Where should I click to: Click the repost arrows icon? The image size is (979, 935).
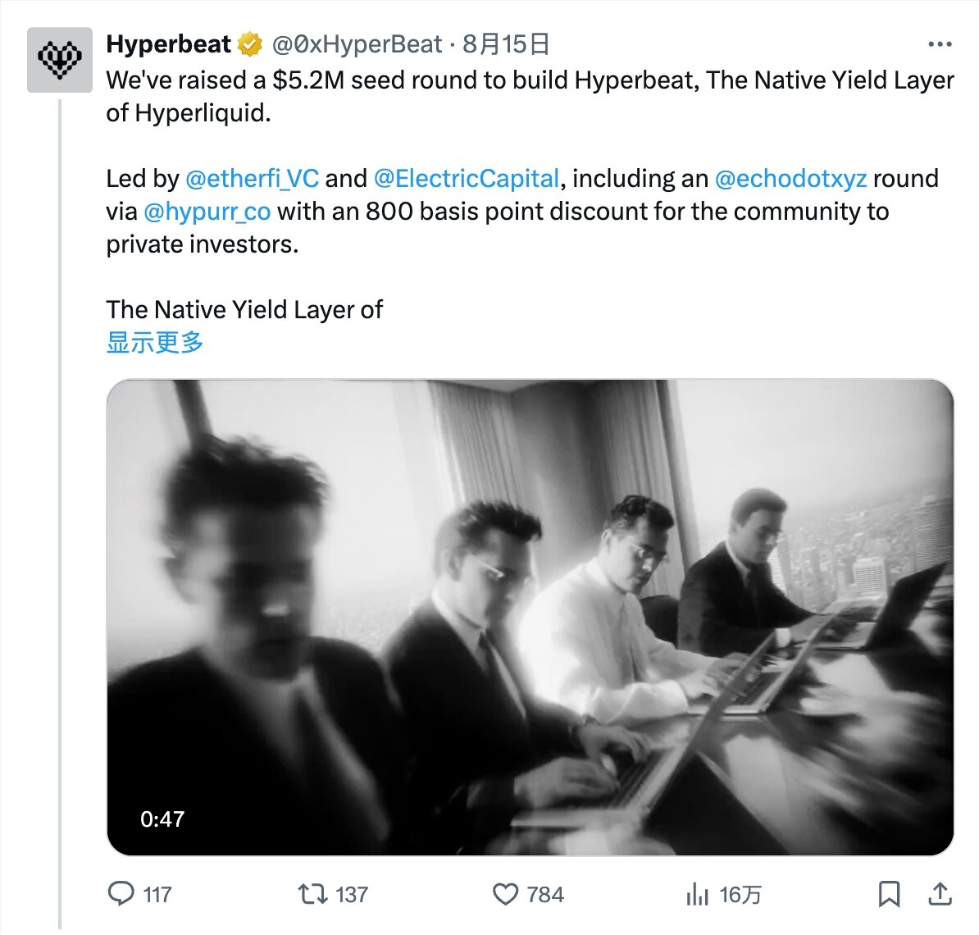313,894
